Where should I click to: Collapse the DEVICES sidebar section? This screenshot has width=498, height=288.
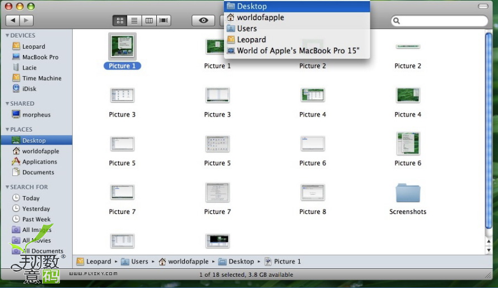[x=7, y=35]
